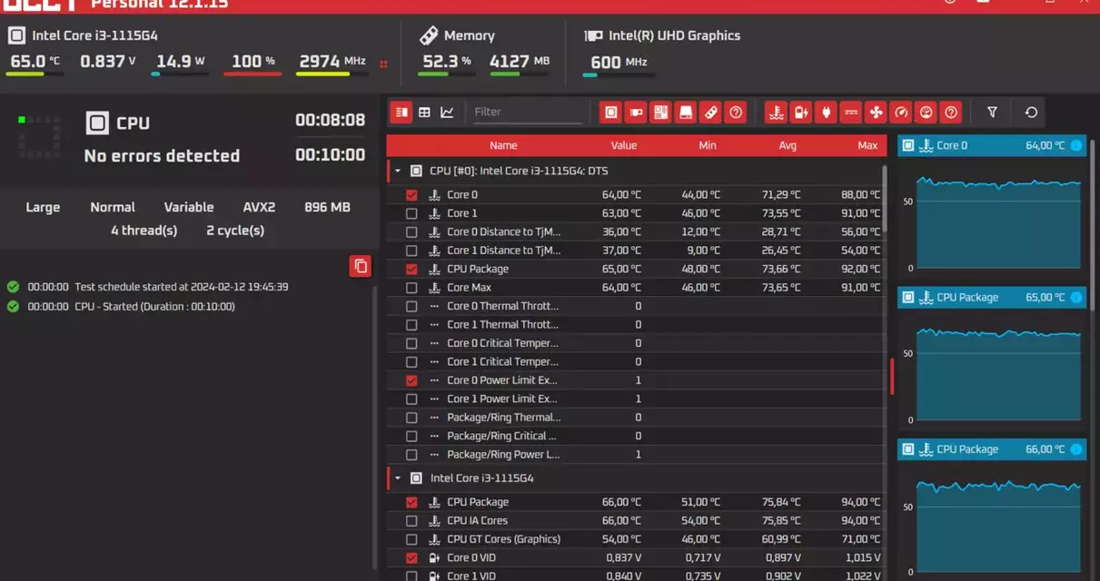Check the Core 1 Power Limit Exceeded checkbox
The width and height of the screenshot is (1100, 581).
click(411, 399)
